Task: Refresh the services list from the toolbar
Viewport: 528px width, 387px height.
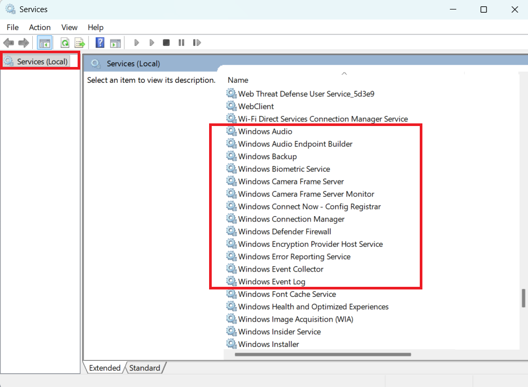Action: [x=64, y=43]
